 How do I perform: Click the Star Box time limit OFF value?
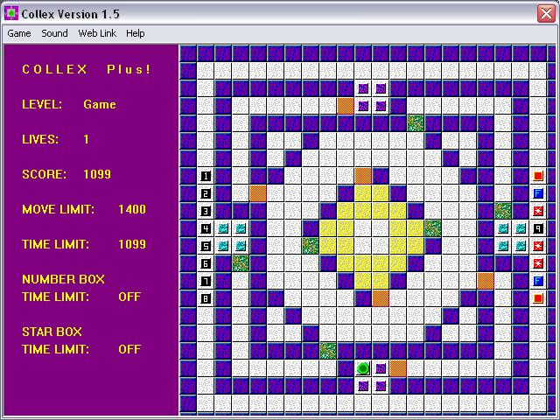click(x=129, y=349)
